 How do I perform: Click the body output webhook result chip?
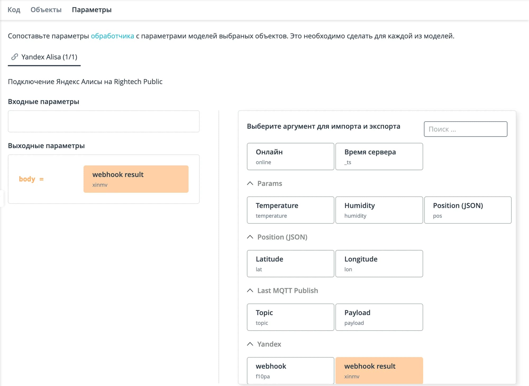(136, 179)
